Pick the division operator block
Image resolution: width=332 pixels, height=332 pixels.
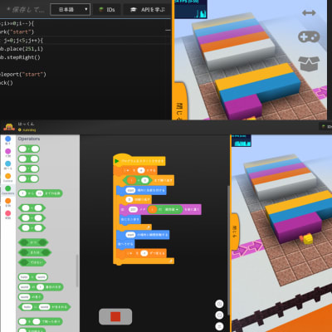coord(28,179)
